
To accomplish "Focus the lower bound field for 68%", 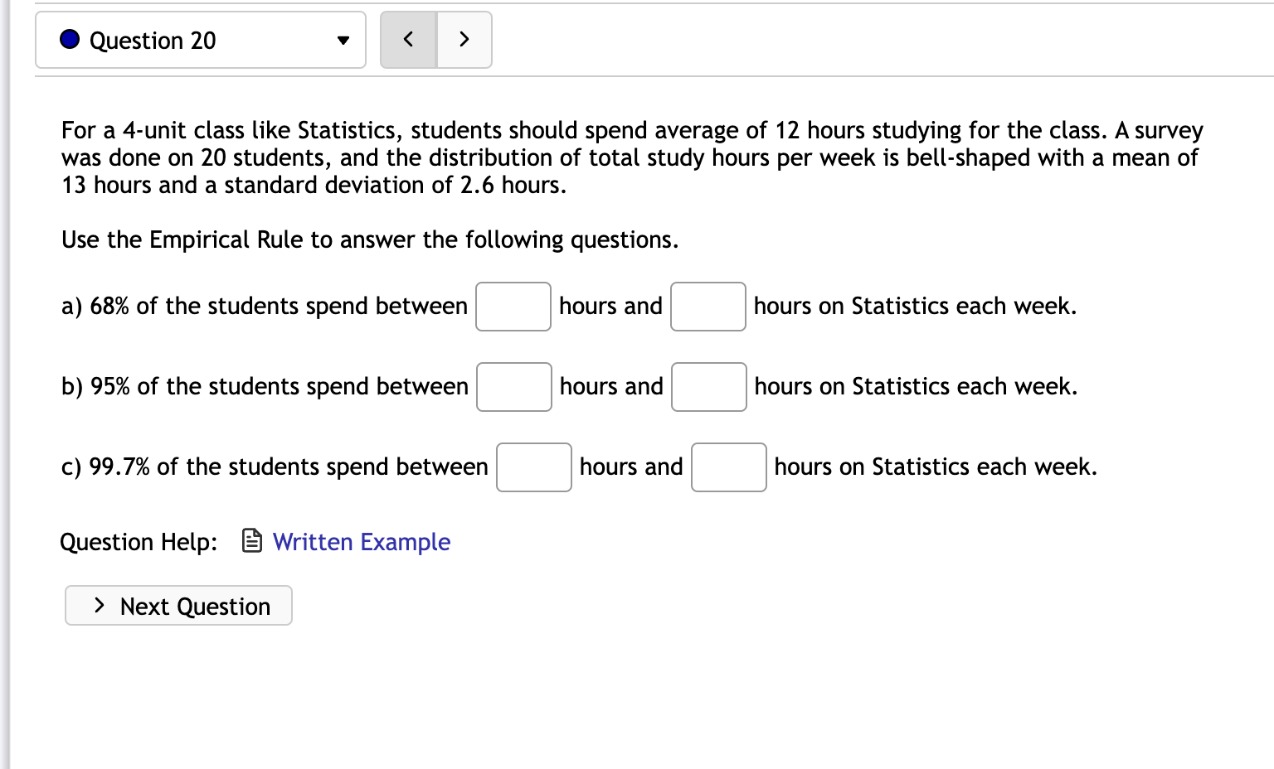I will 513,307.
